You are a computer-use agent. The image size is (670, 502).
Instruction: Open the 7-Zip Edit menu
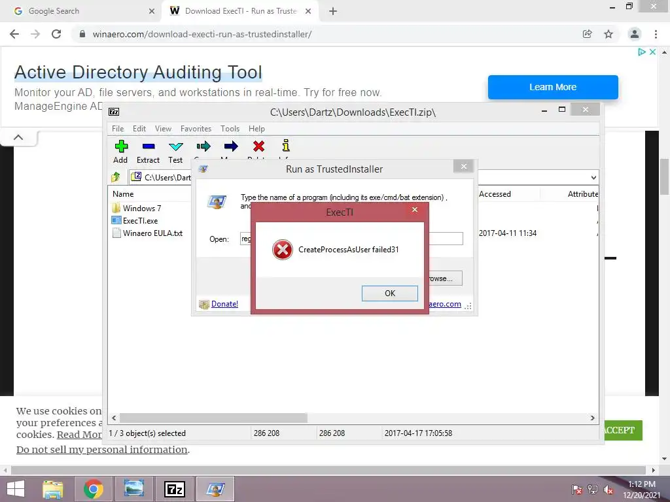[139, 129]
